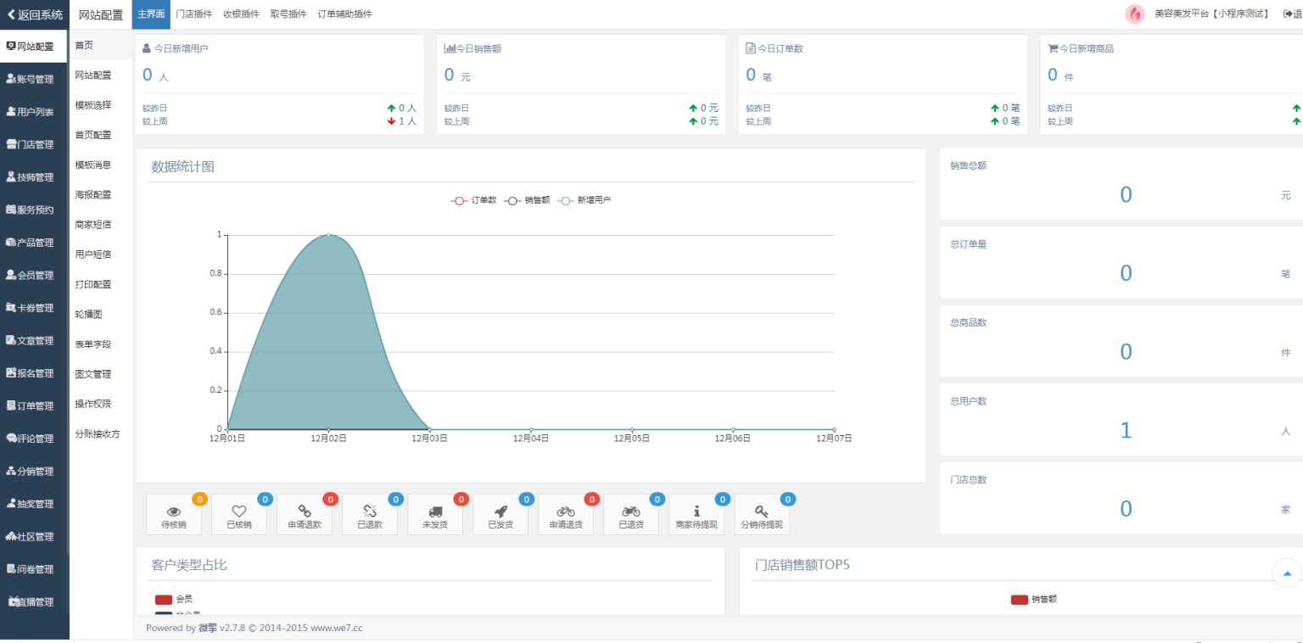The image size is (1303, 643).
Task: Go back via 返回系统 chevron
Action: pyautogui.click(x=34, y=14)
